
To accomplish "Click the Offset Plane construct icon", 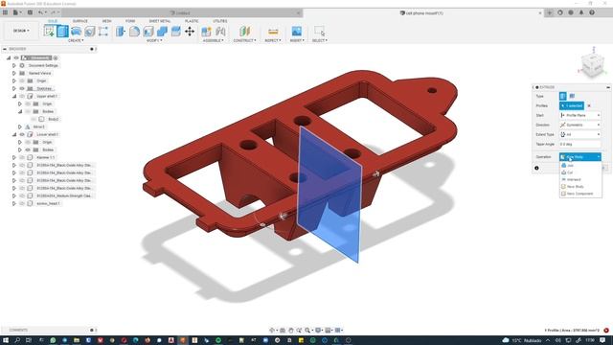I will 245,31.
